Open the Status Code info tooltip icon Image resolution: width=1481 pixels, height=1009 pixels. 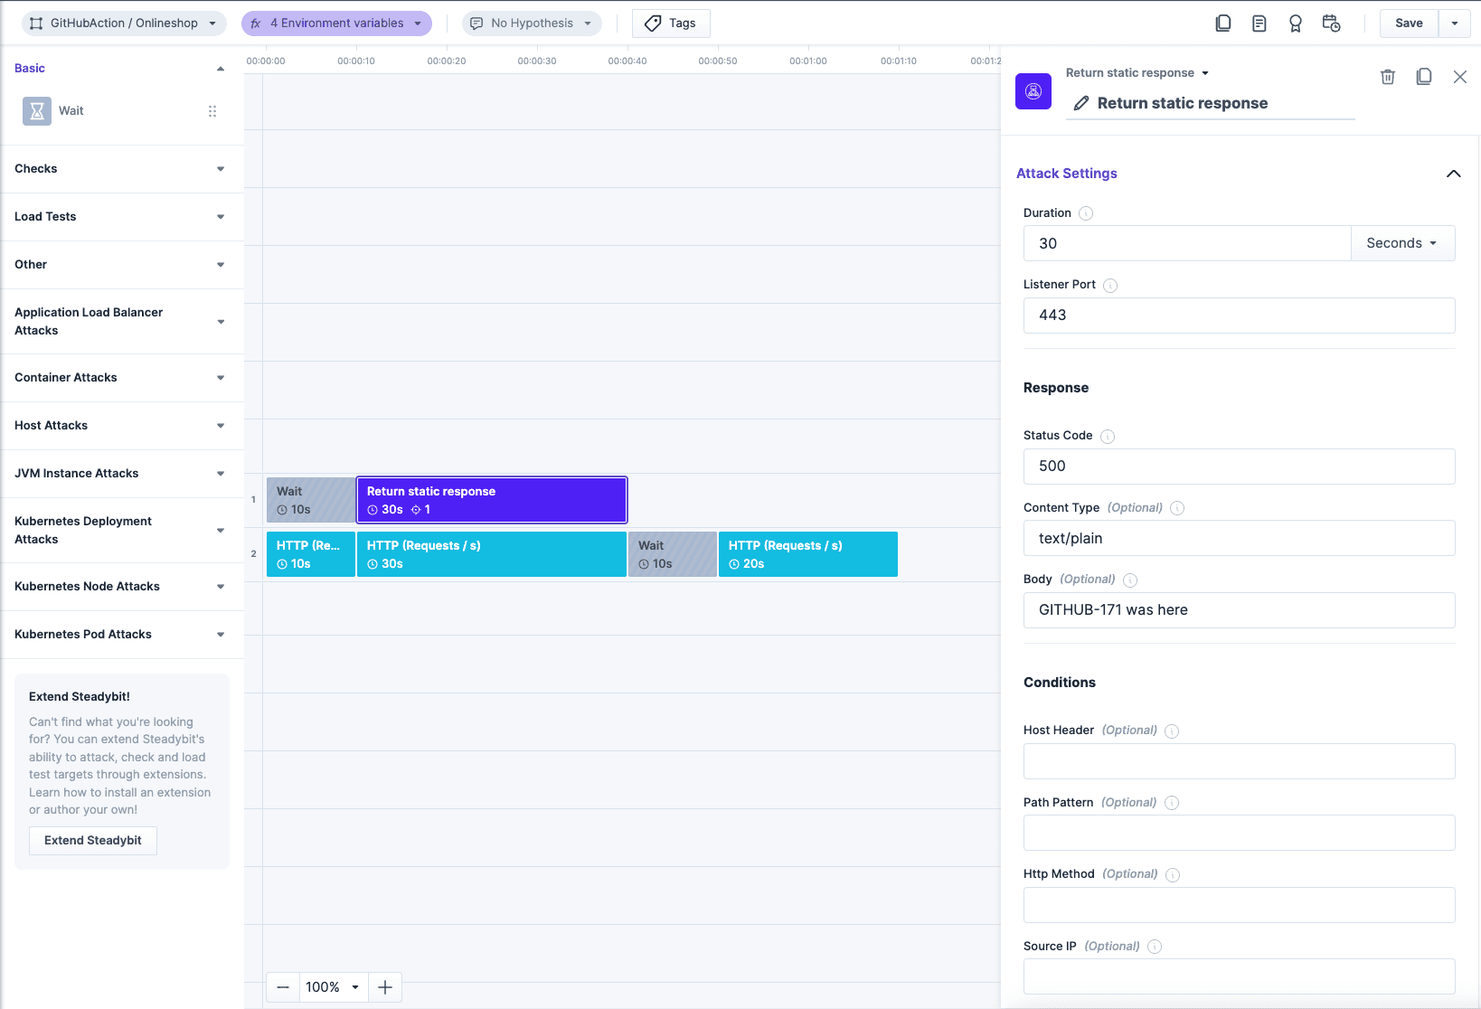[1108, 436]
